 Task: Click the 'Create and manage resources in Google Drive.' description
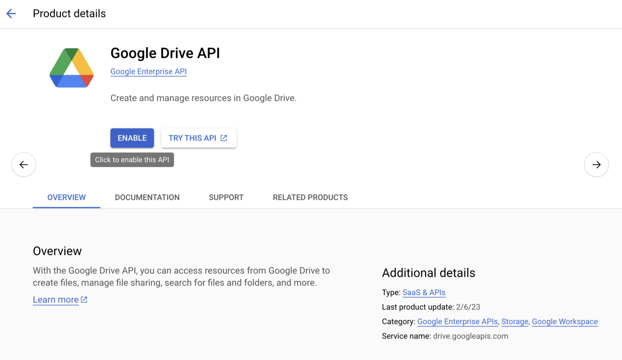click(x=203, y=98)
